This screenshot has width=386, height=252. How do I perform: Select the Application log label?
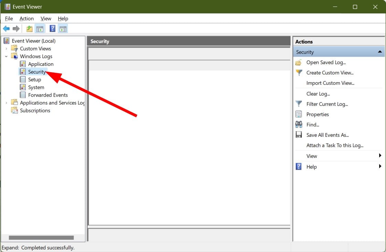click(41, 64)
